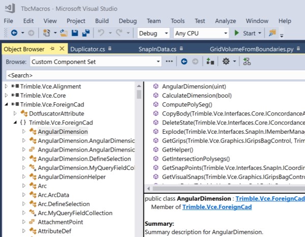
Task: Collapse the Trimble.Vce.ForeignCad assembly node
Action: click(x=7, y=104)
